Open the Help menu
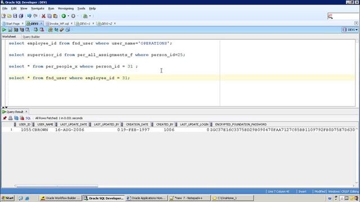This screenshot has width=360, height=202. pos(92,8)
